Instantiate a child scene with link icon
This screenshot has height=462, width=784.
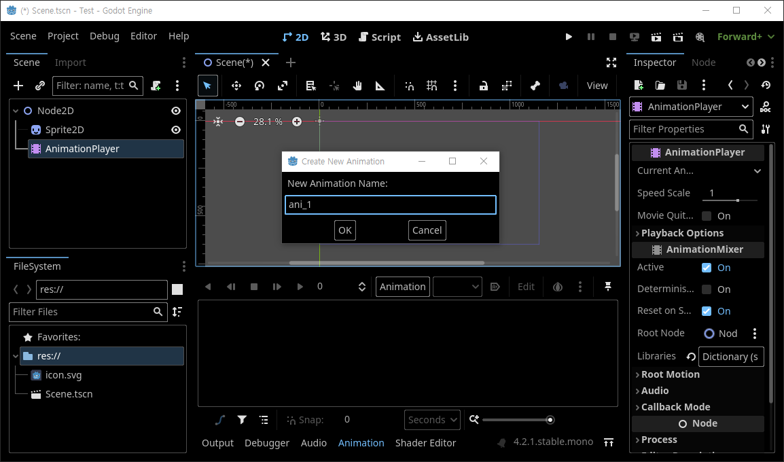click(x=40, y=86)
